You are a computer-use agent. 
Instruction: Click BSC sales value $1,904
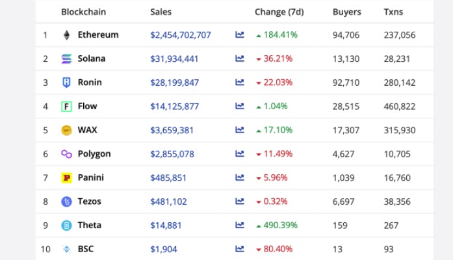pyautogui.click(x=164, y=249)
